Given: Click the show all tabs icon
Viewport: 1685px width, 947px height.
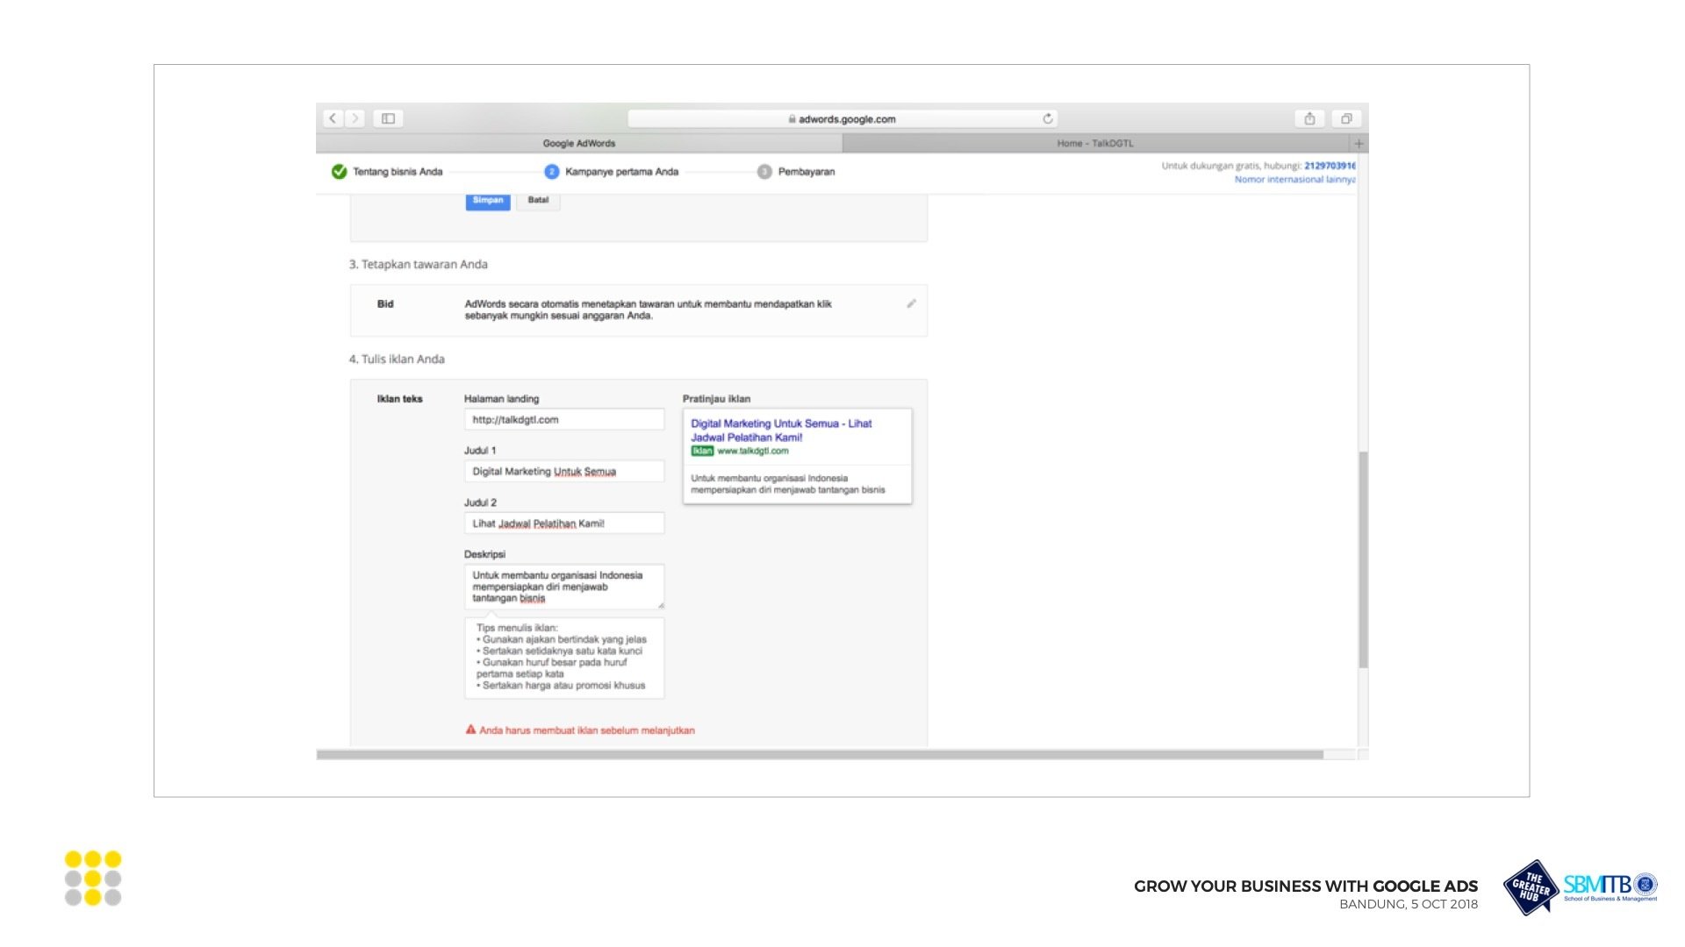Looking at the screenshot, I should coord(1346,118).
